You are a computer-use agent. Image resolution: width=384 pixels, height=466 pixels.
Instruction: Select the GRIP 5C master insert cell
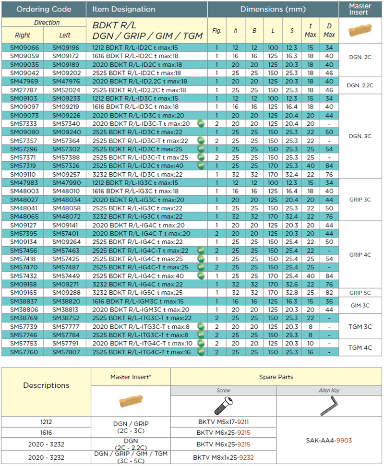point(360,293)
